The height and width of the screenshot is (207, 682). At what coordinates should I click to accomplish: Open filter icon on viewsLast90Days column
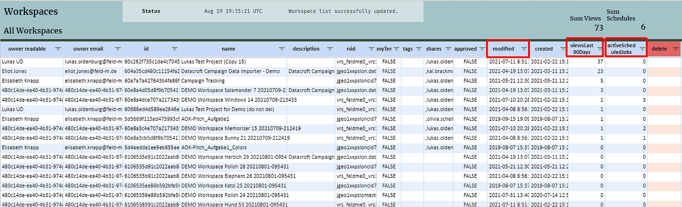(x=599, y=49)
